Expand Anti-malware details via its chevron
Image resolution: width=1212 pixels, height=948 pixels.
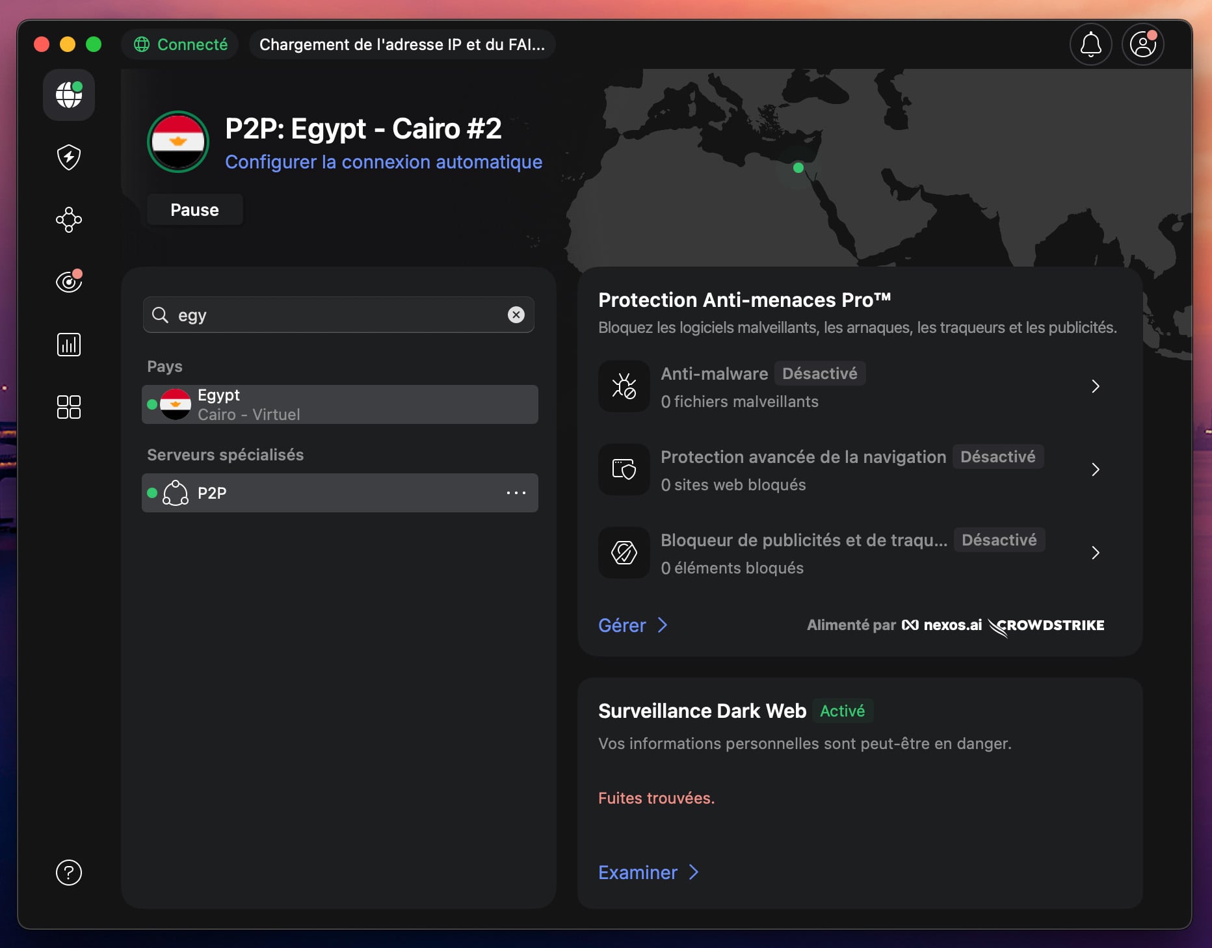point(1096,386)
